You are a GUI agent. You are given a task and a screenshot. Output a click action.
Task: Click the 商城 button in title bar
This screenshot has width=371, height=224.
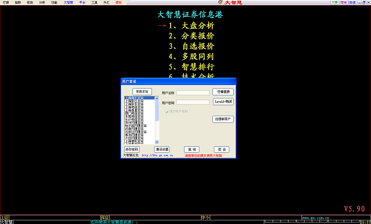click(x=343, y=3)
